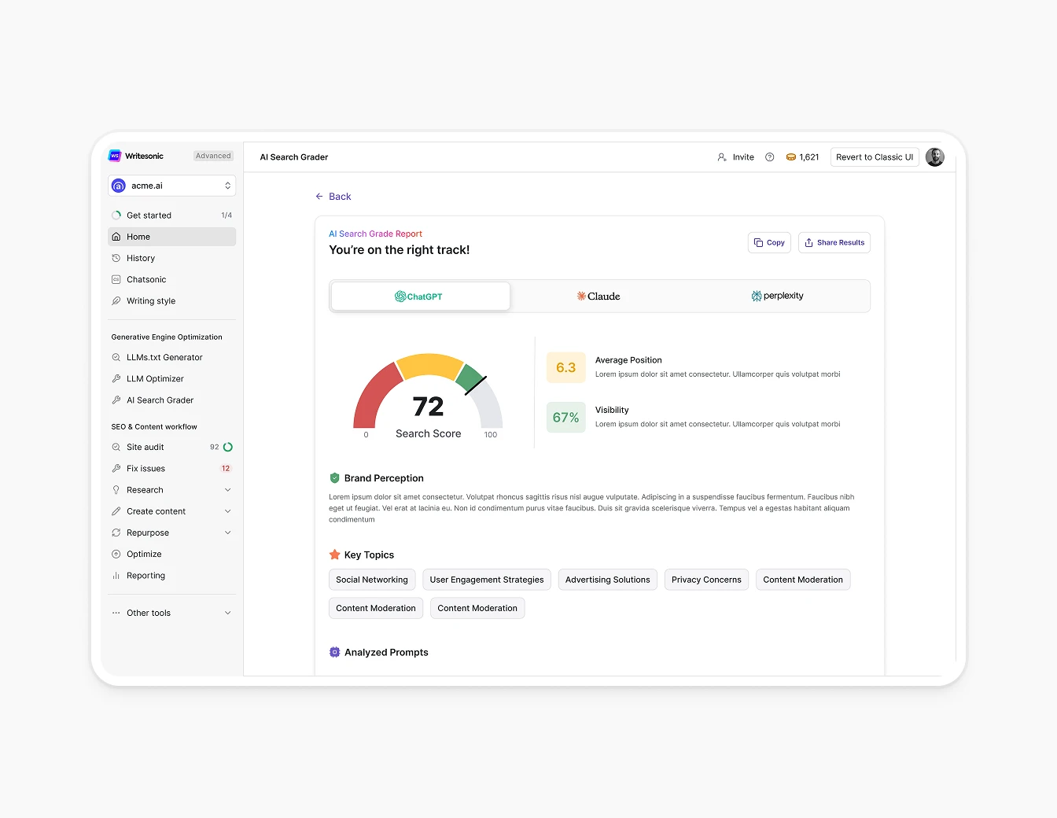Open the Reporting section
The image size is (1057, 818).
(145, 575)
